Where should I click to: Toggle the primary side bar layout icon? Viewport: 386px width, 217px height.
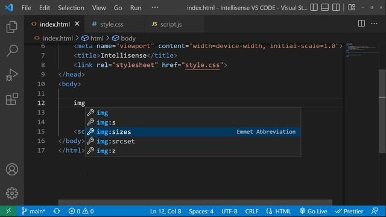coord(314,8)
